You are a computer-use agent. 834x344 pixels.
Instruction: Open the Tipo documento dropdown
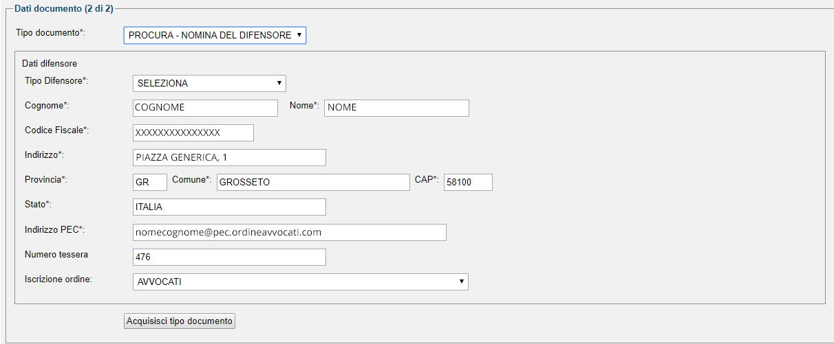tap(215, 35)
